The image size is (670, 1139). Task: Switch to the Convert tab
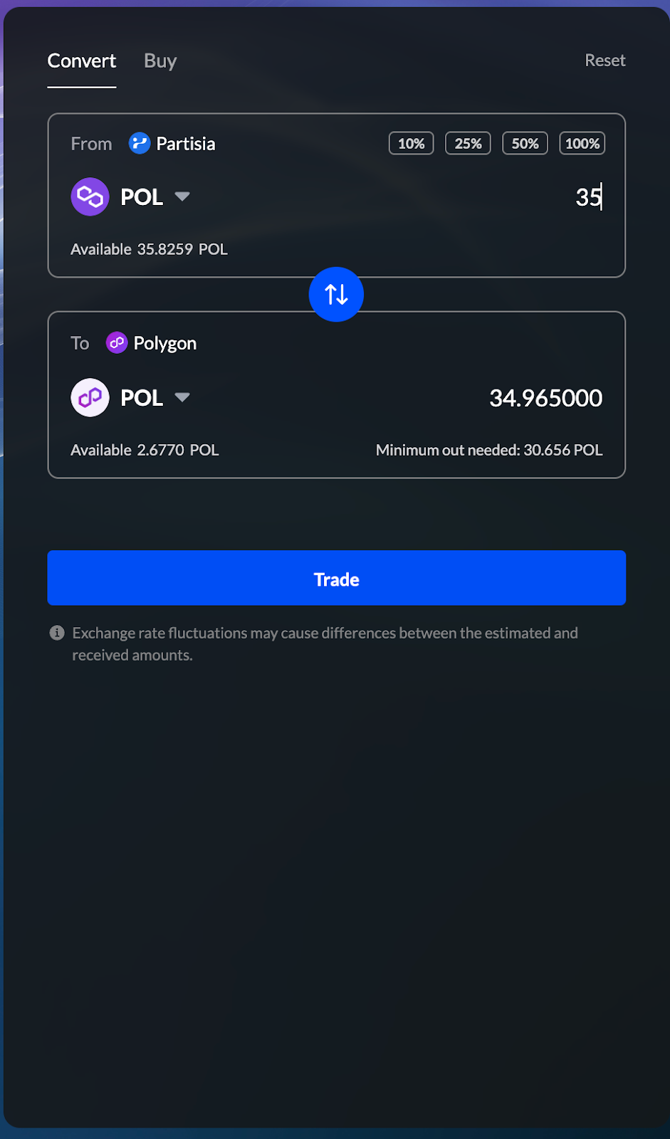pos(82,61)
